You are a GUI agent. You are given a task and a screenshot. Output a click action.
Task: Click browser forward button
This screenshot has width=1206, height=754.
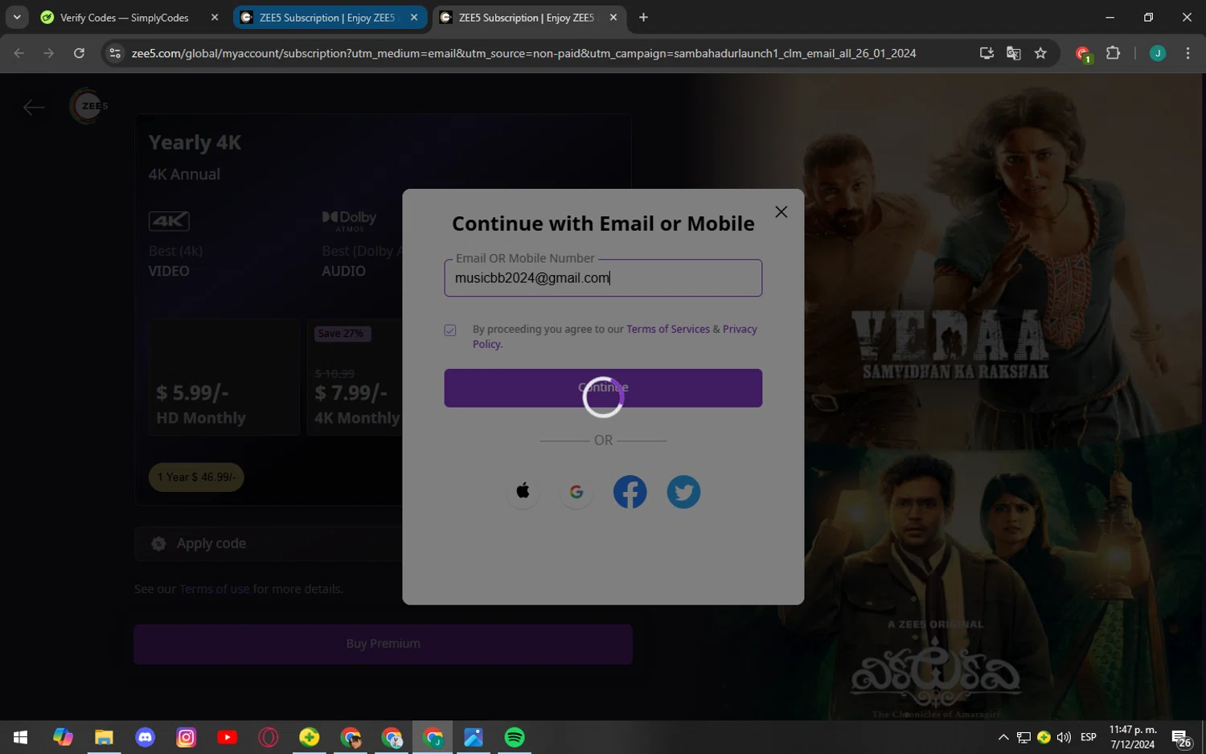49,53
